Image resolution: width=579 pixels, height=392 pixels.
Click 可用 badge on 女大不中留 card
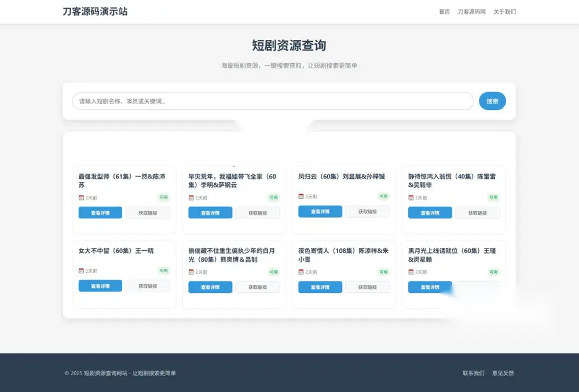pyautogui.click(x=164, y=270)
